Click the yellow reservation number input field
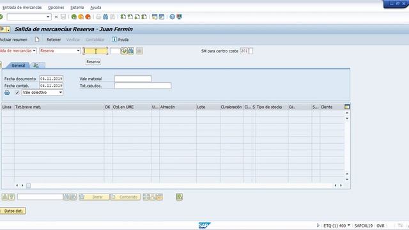The image size is (409, 230). pyautogui.click(x=95, y=51)
